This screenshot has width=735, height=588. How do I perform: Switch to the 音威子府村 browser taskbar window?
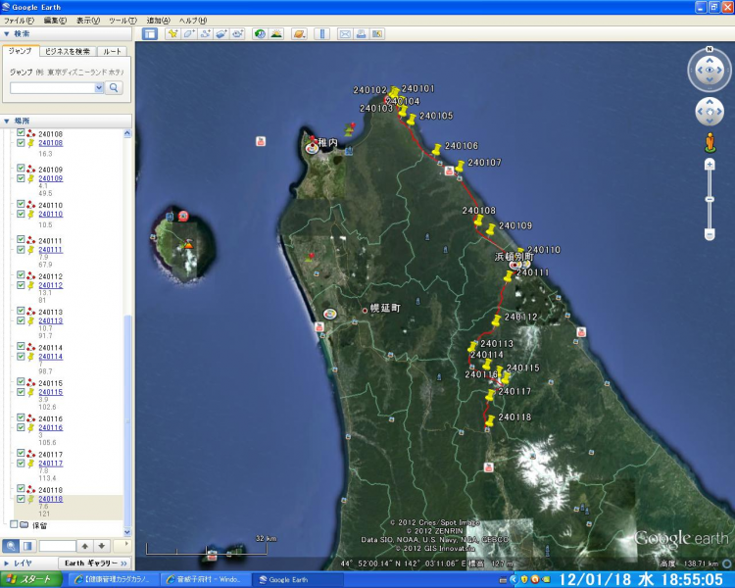(x=205, y=579)
